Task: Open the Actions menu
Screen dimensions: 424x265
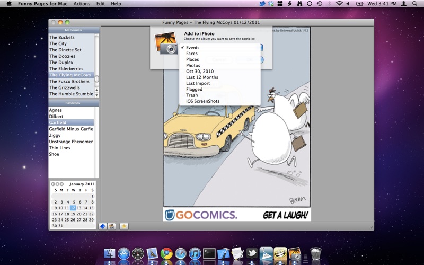Action: pos(82,4)
